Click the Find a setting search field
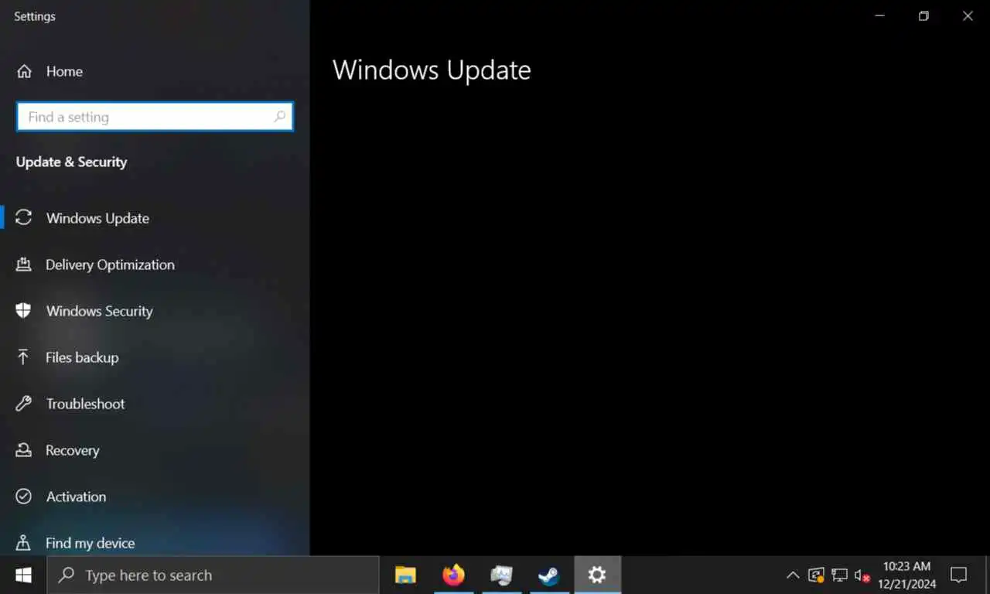Image resolution: width=990 pixels, height=594 pixels. pos(155,117)
